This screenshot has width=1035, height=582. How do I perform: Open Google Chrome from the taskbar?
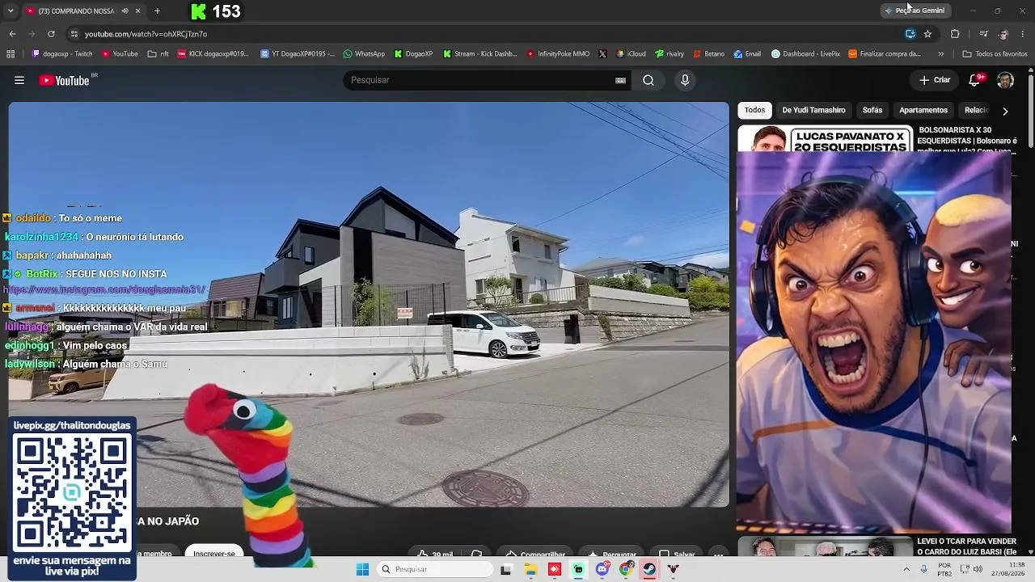(x=626, y=569)
